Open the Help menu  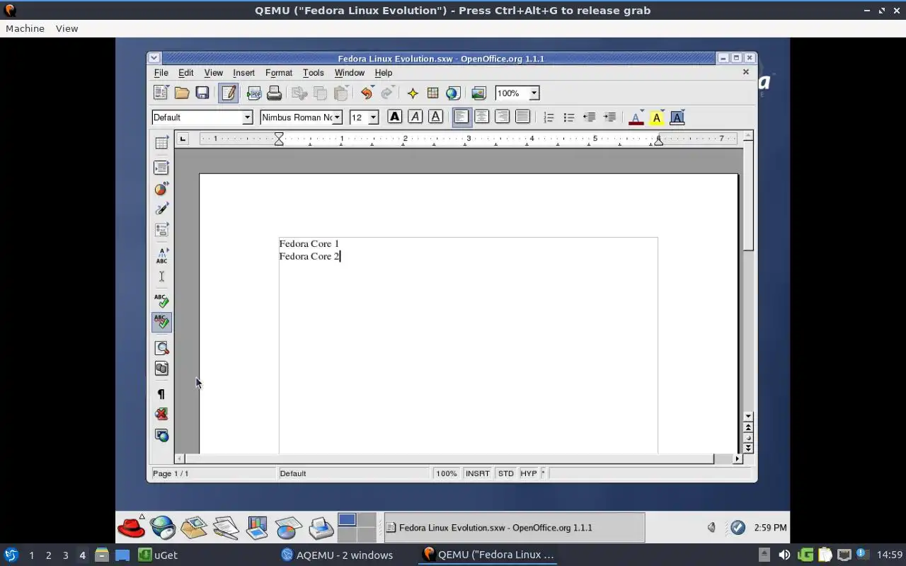click(384, 73)
